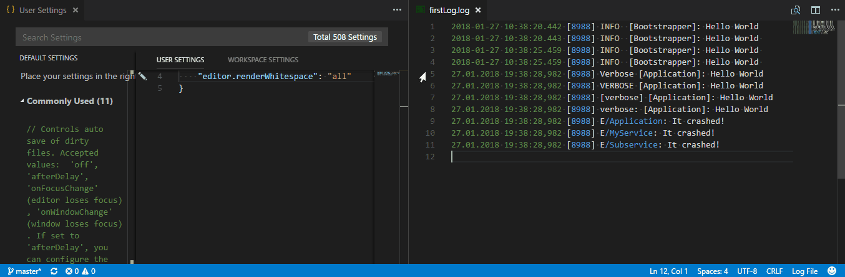Click Ln 12, Col 1 in status bar

point(668,271)
